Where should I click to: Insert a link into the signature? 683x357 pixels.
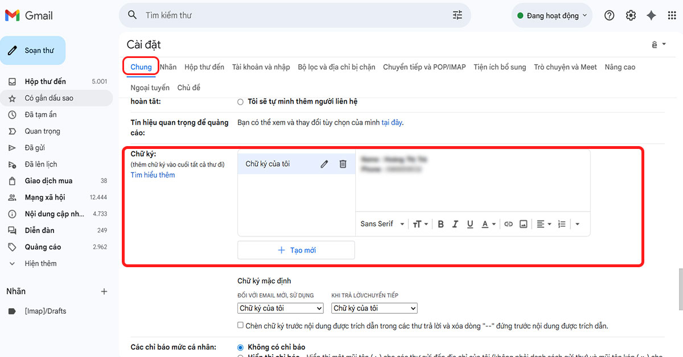click(x=508, y=223)
